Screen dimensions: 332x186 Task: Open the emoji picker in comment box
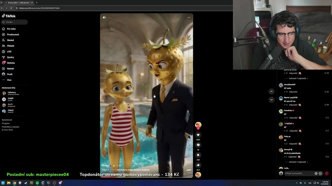coord(320,174)
